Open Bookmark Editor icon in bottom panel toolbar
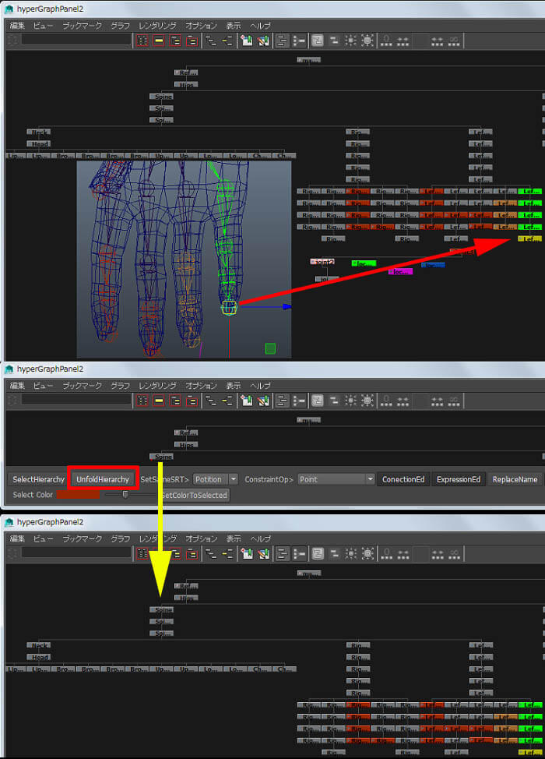This screenshot has width=545, height=759. 263,554
